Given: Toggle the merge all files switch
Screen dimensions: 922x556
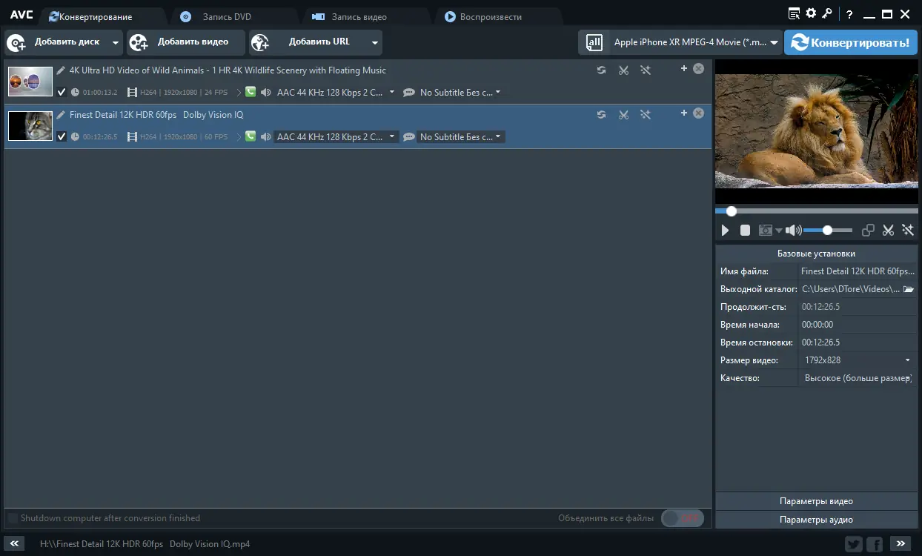Looking at the screenshot, I should pos(682,518).
